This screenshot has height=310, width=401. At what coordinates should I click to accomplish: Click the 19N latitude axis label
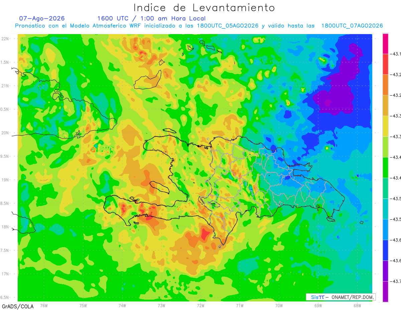pyautogui.click(x=6, y=180)
